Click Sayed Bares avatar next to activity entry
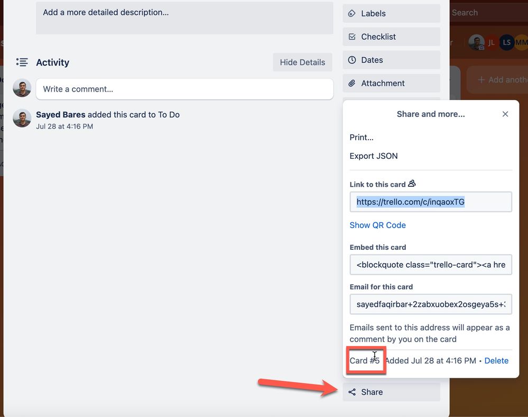This screenshot has height=417, width=528. click(x=22, y=118)
